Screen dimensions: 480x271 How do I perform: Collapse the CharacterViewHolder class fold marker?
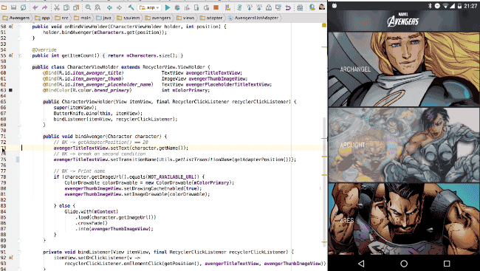19,67
